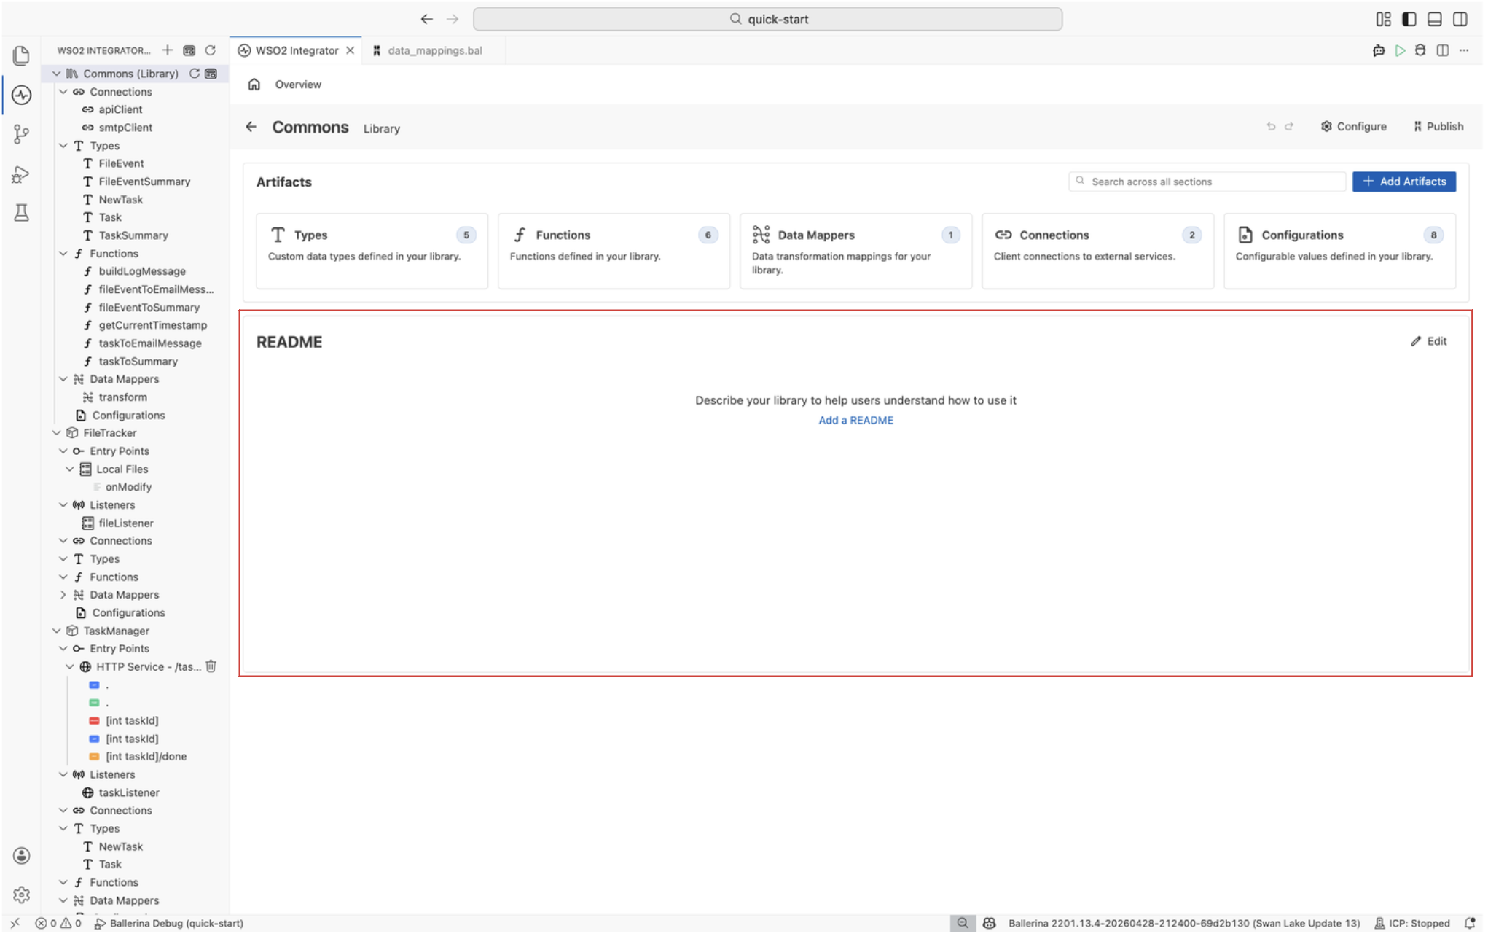Click ICP: Stopped status bar entry

pyautogui.click(x=1412, y=924)
